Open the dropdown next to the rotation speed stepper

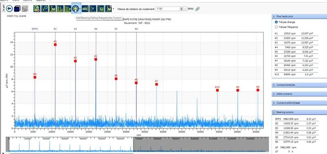pyautogui.click(x=185, y=9)
